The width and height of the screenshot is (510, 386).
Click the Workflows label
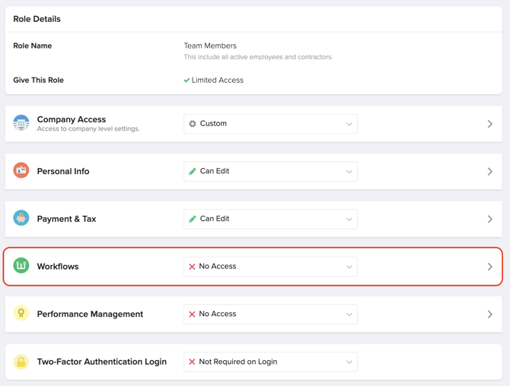coord(58,267)
